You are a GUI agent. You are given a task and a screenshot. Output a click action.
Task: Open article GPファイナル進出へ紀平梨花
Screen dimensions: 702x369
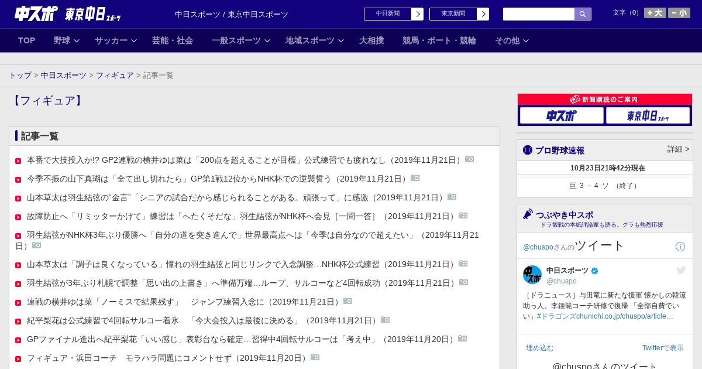click(x=241, y=339)
